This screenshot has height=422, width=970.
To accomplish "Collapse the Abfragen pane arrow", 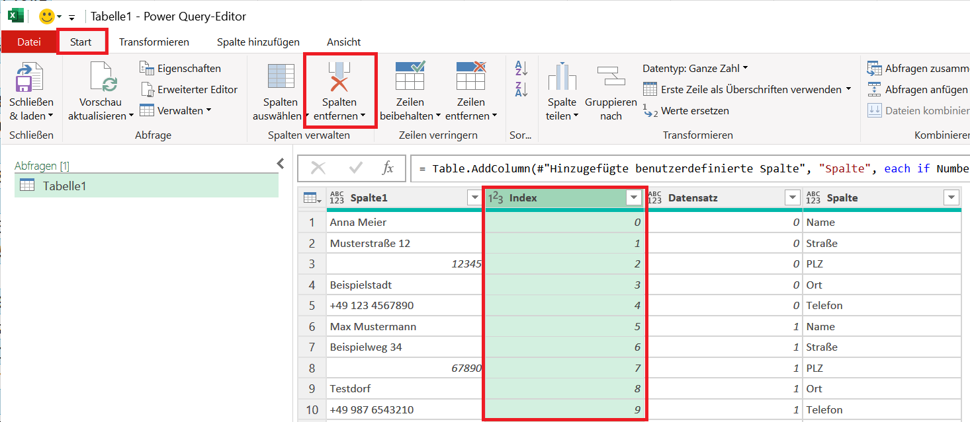I will [280, 163].
